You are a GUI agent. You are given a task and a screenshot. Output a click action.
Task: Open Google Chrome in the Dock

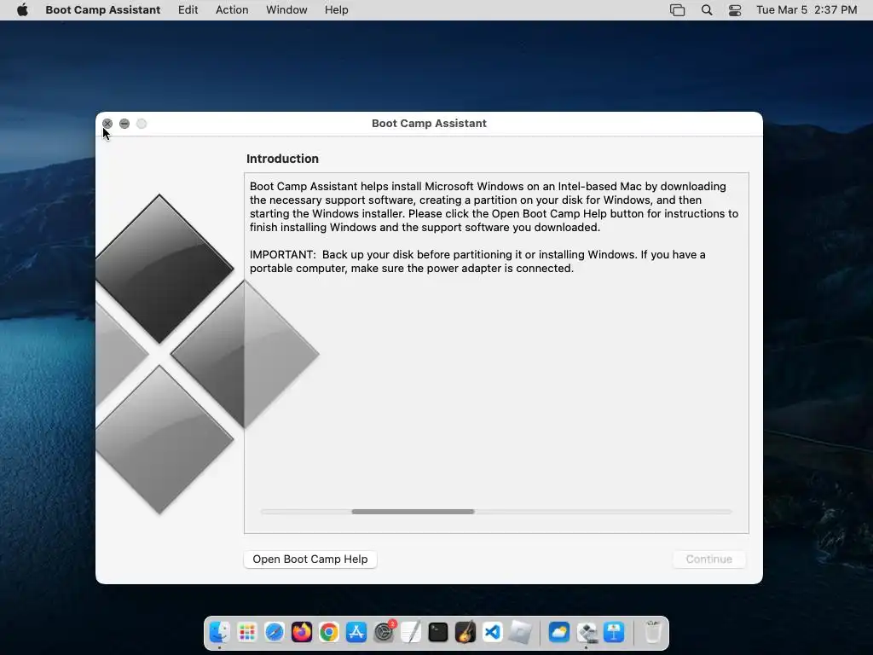[x=329, y=632]
